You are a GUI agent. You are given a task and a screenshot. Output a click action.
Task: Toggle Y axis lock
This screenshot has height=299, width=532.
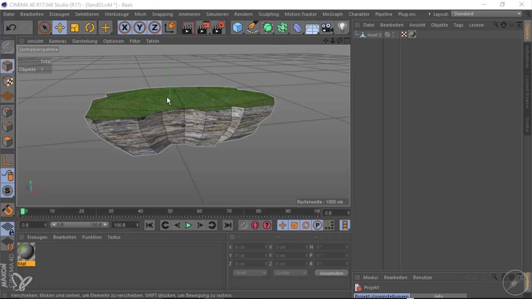coord(139,28)
